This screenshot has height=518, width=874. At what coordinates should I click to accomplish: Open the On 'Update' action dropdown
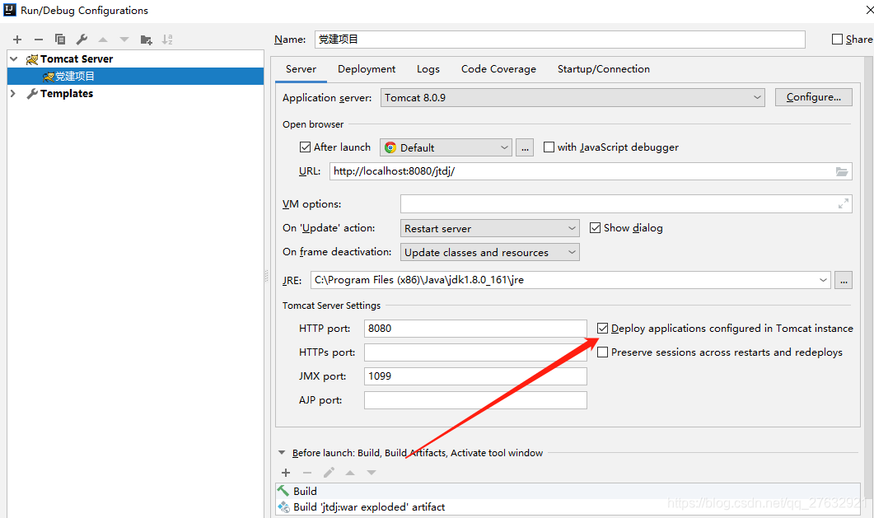pyautogui.click(x=573, y=227)
